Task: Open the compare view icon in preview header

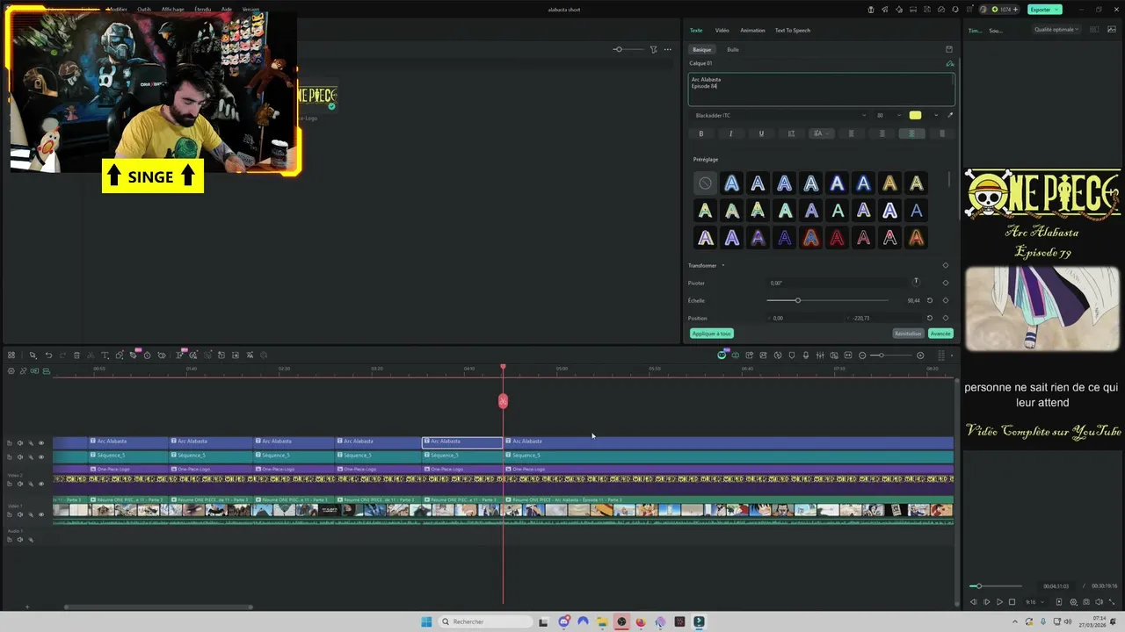Action: 1094,29
